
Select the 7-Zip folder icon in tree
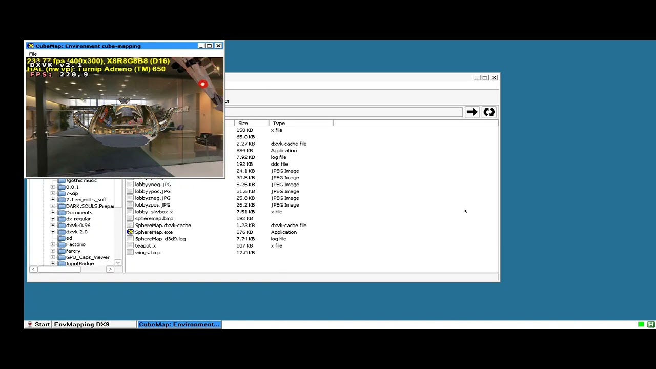(61, 193)
